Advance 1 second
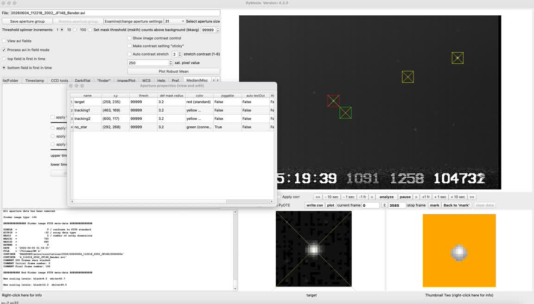This screenshot has width=534, height=304. [440, 197]
